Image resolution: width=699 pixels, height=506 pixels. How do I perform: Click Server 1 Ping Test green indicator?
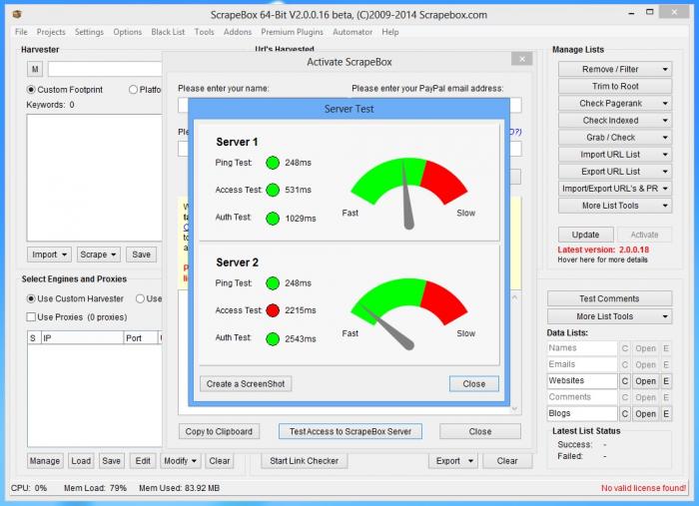point(273,163)
